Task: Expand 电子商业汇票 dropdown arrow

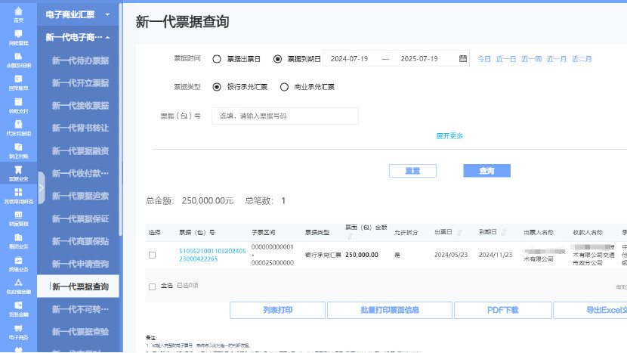Action: [x=107, y=14]
